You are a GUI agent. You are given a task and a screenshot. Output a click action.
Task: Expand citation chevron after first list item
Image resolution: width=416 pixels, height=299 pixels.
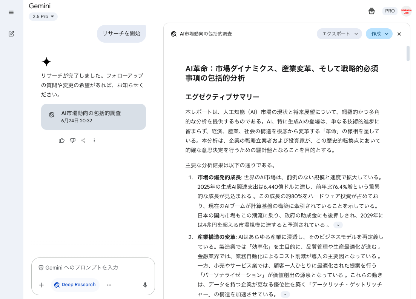(x=338, y=225)
